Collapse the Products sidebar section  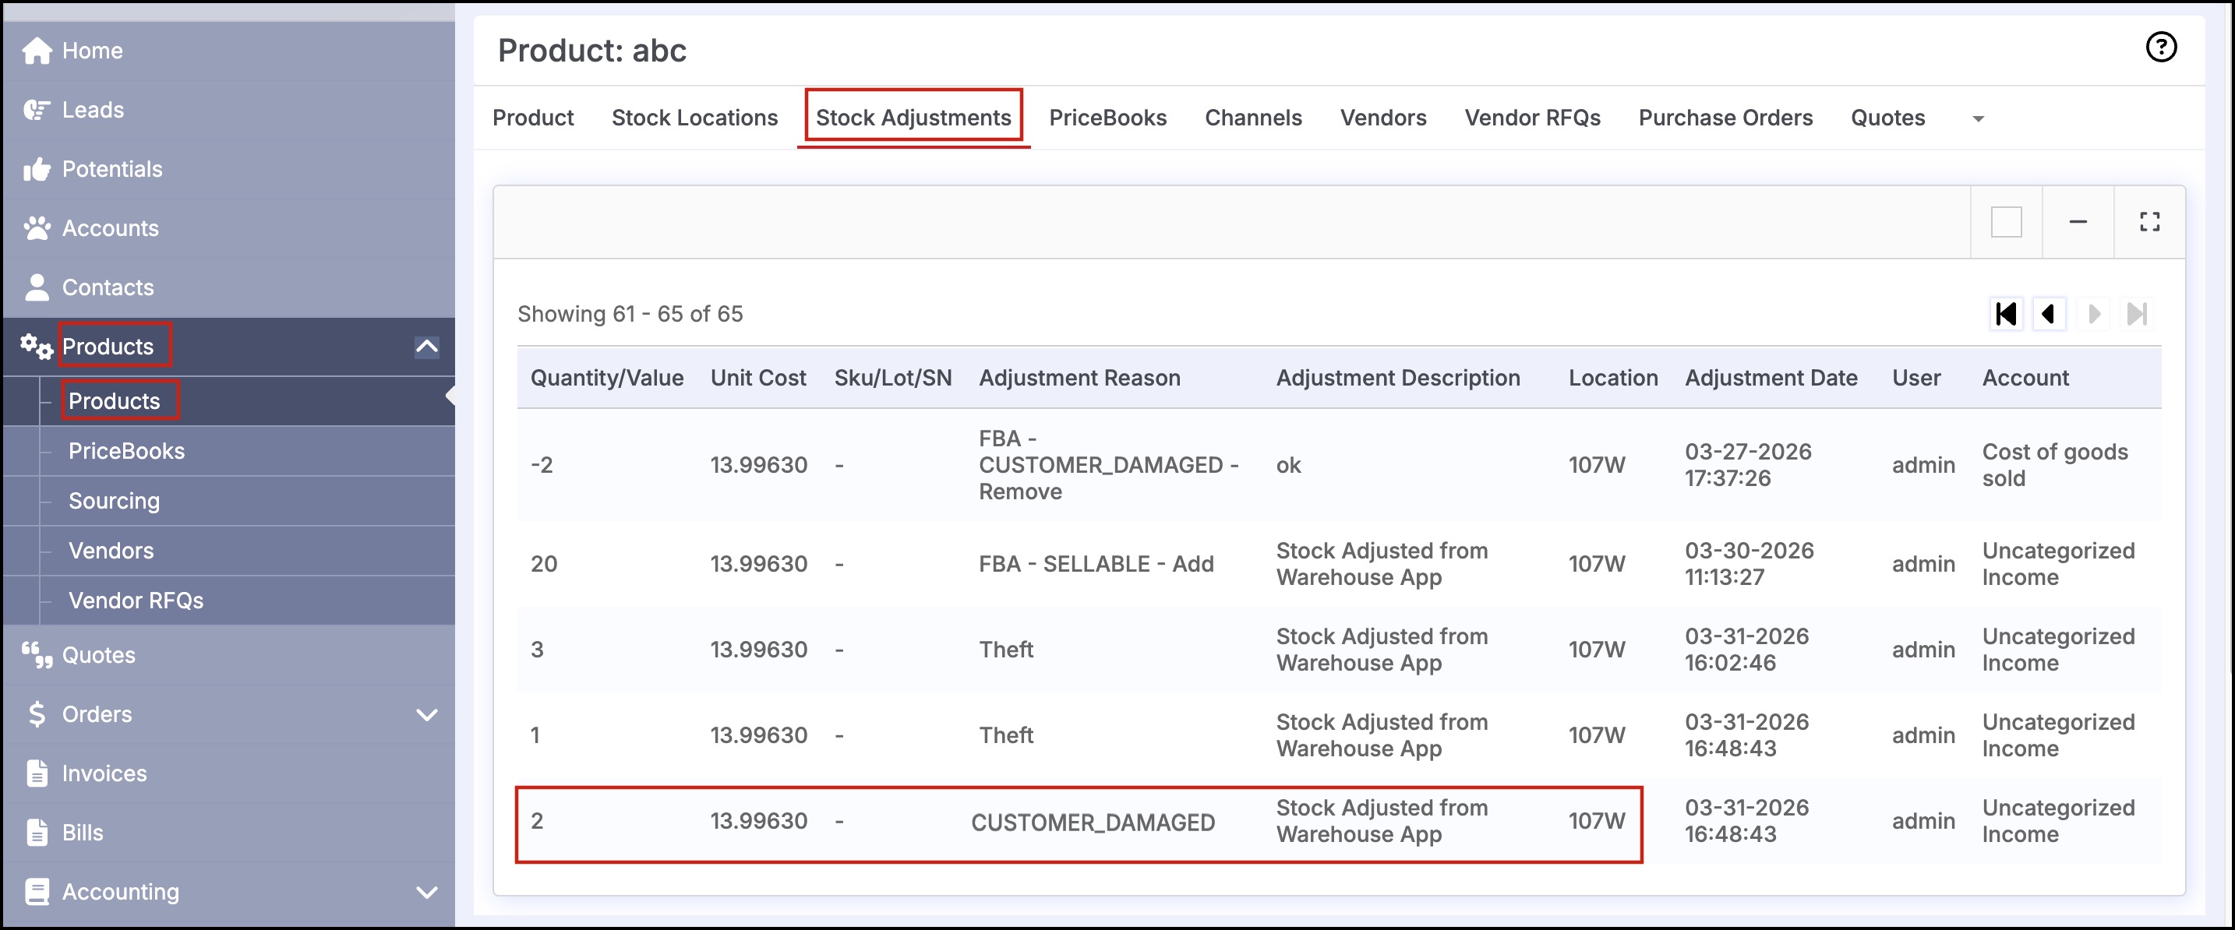[x=426, y=346]
